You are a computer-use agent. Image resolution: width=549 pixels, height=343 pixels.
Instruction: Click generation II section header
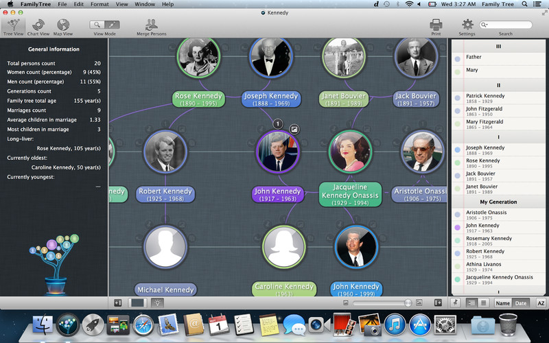[x=499, y=85]
